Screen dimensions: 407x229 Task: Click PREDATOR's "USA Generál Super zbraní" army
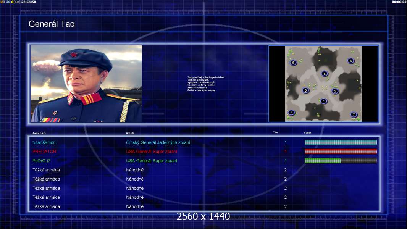(x=152, y=152)
